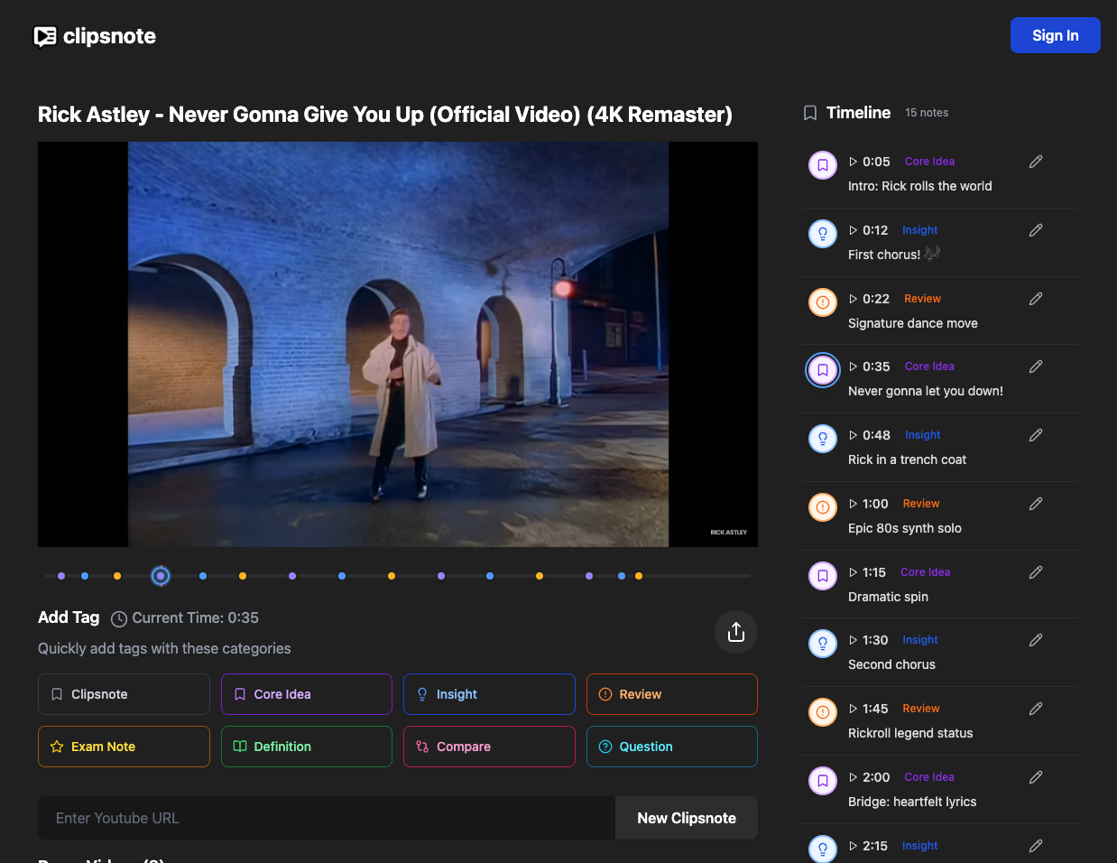
Task: Click the clipsnote logo icon
Action: (x=45, y=36)
